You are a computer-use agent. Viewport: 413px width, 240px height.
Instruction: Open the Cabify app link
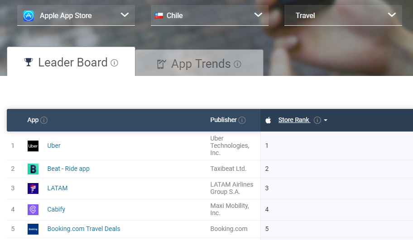(56, 209)
